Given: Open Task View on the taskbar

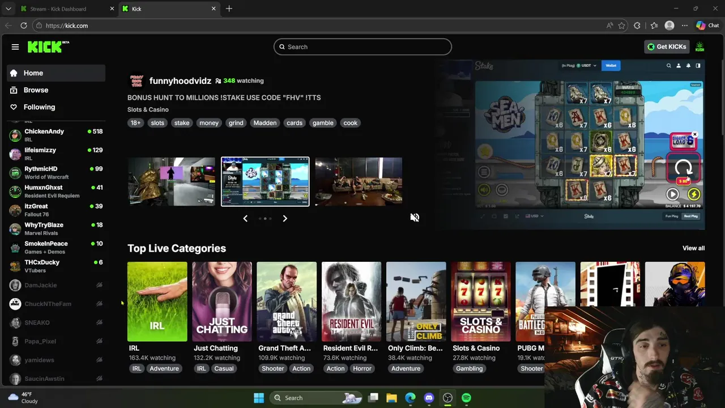Looking at the screenshot, I should click(373, 398).
